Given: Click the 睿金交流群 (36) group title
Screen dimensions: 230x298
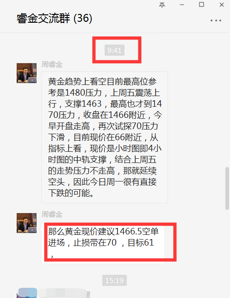Looking at the screenshot, I should point(55,19).
